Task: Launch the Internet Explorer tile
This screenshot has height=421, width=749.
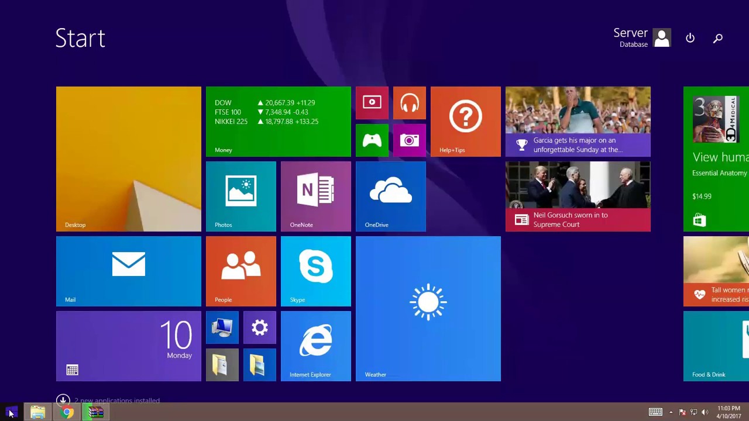Action: 316,346
